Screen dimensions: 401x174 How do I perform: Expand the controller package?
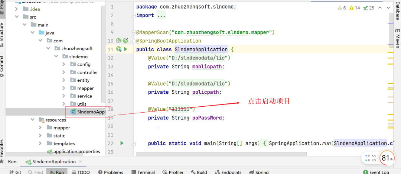point(64,72)
